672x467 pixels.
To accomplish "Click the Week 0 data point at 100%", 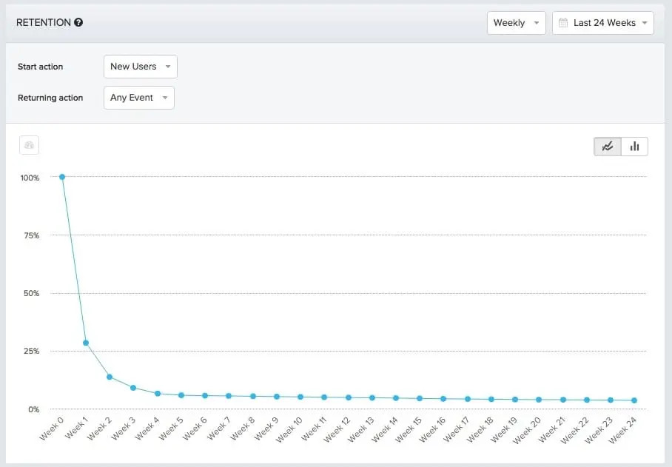I will (62, 177).
